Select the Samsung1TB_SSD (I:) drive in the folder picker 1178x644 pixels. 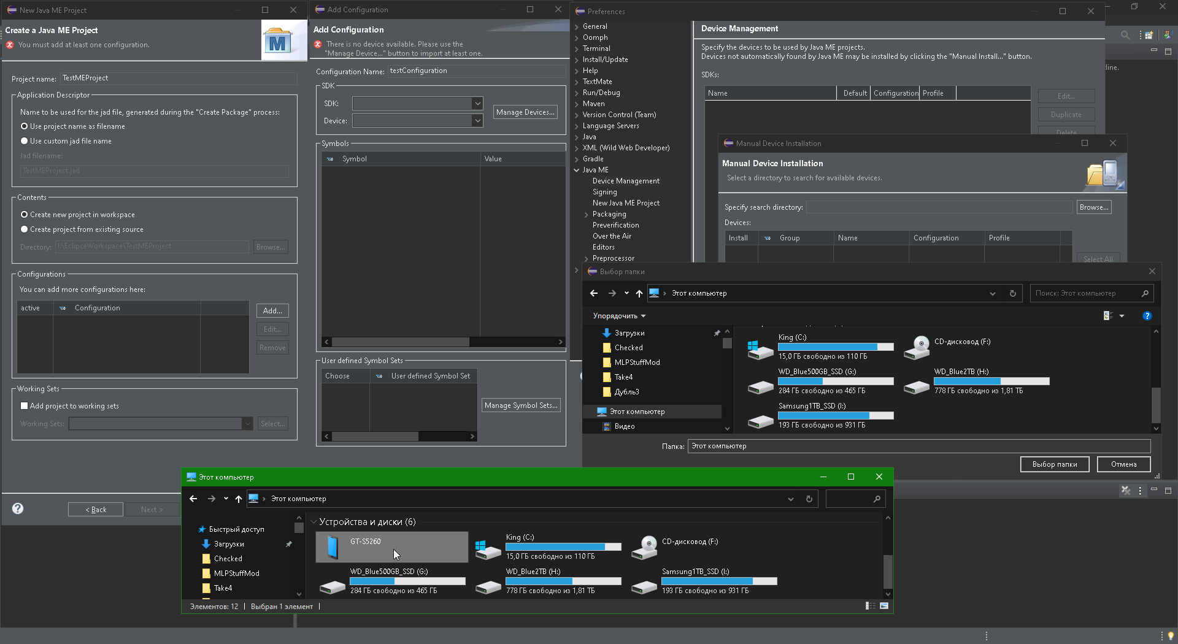(x=821, y=415)
